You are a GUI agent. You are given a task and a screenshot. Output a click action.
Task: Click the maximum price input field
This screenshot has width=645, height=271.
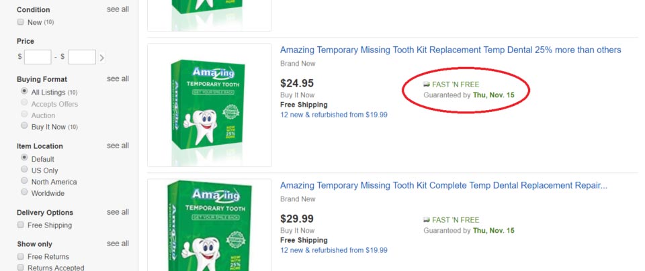pyautogui.click(x=82, y=57)
